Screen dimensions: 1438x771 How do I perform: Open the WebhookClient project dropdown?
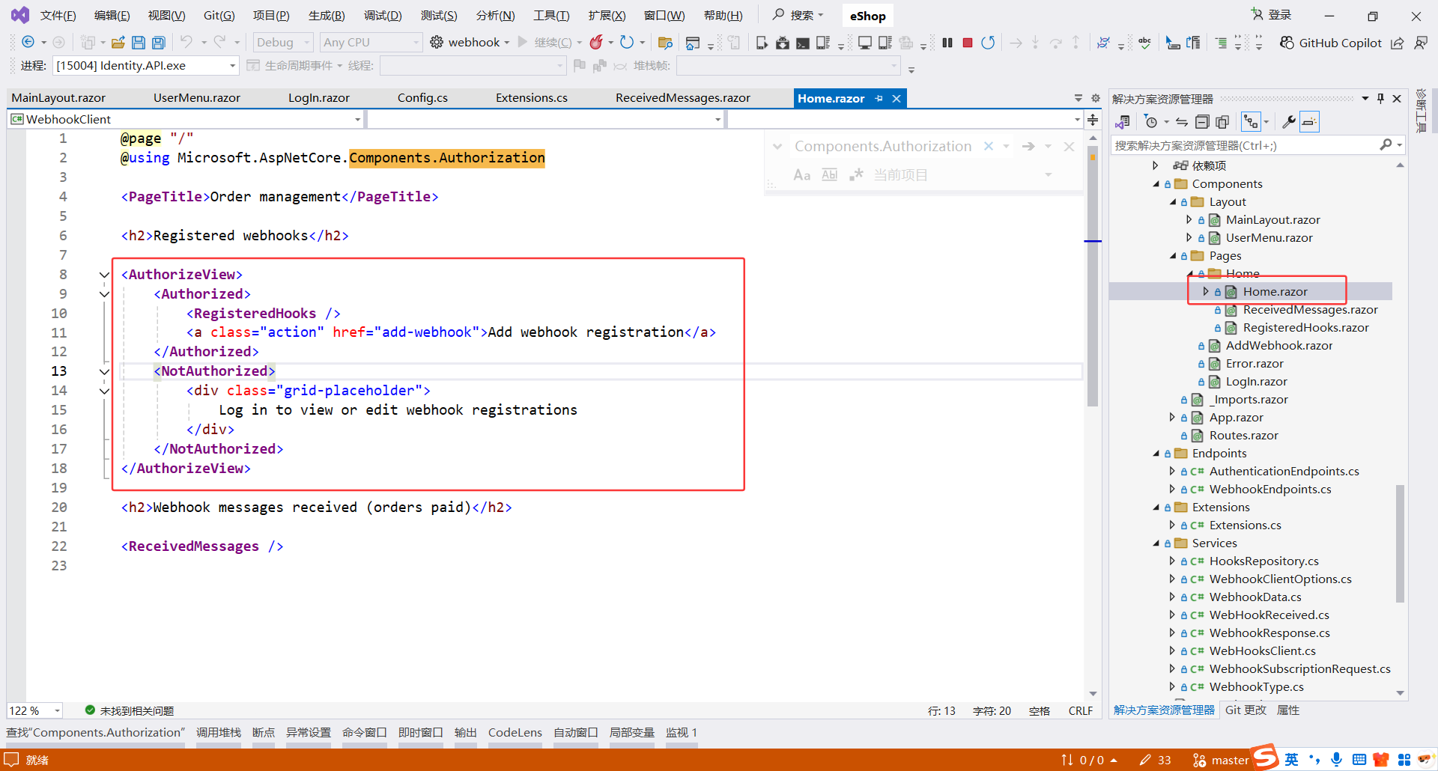185,120
